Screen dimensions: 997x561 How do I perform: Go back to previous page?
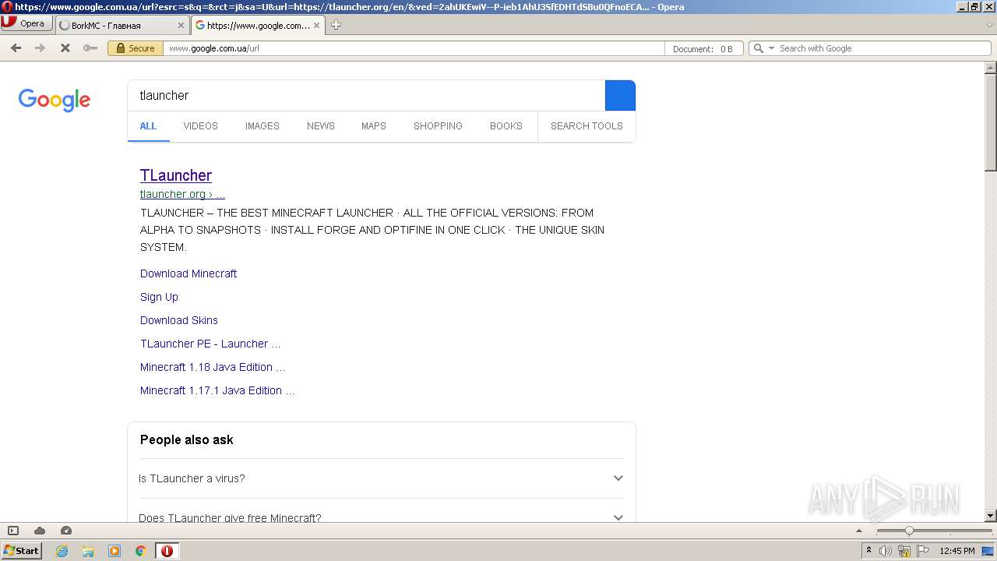point(16,48)
